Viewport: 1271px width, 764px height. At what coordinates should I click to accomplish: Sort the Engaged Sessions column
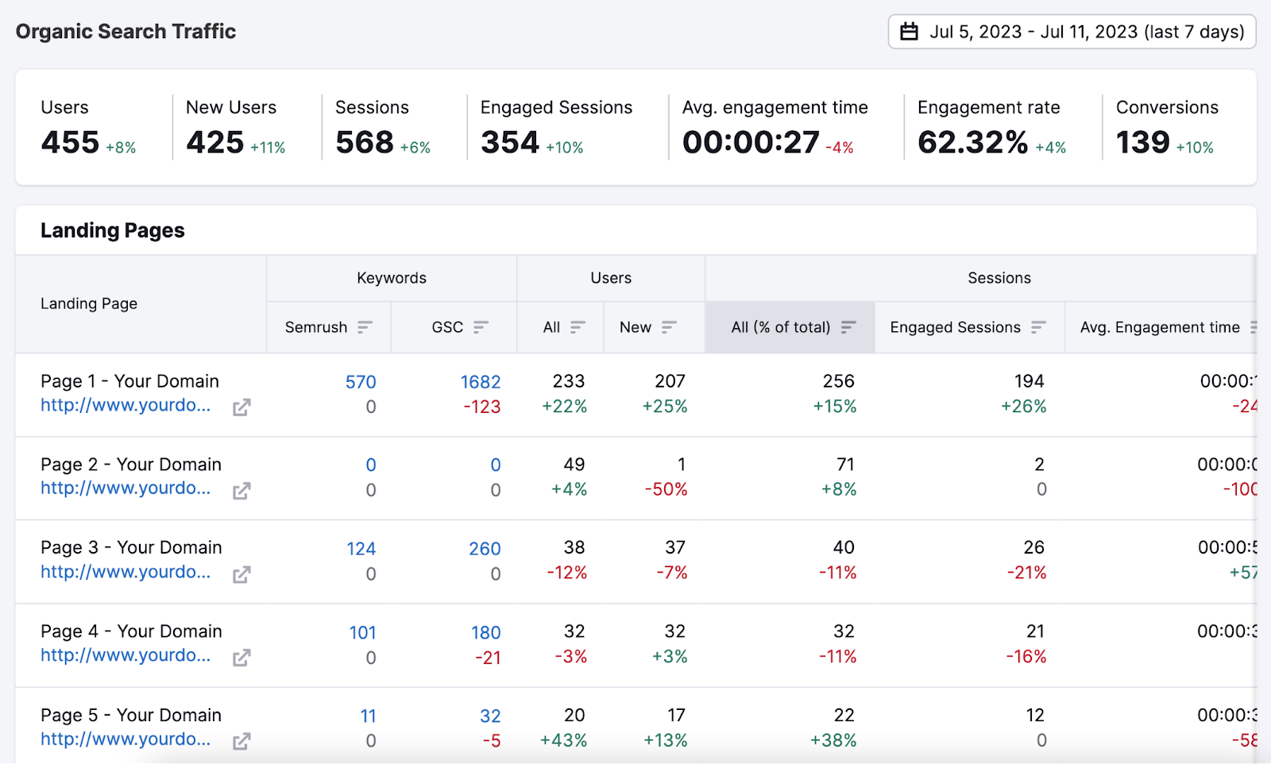(x=1037, y=326)
